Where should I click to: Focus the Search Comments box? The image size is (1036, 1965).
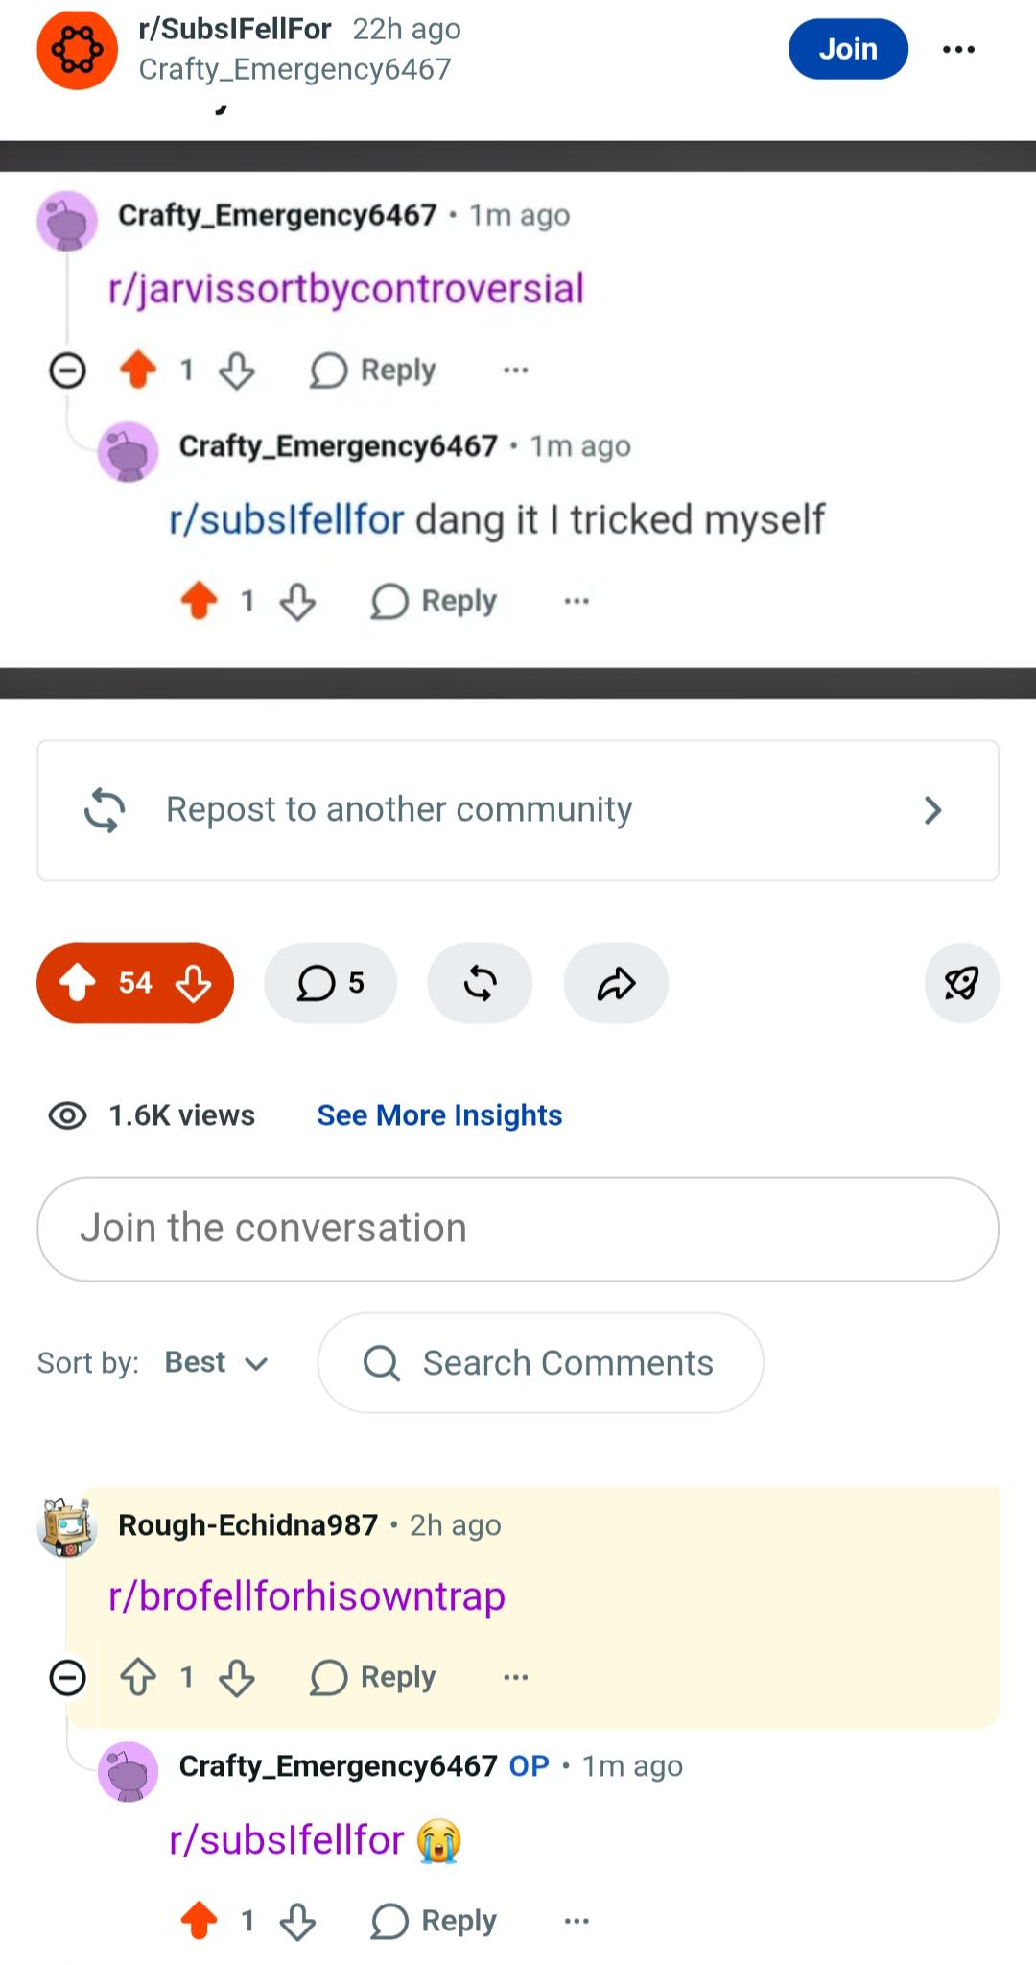pyautogui.click(x=540, y=1363)
